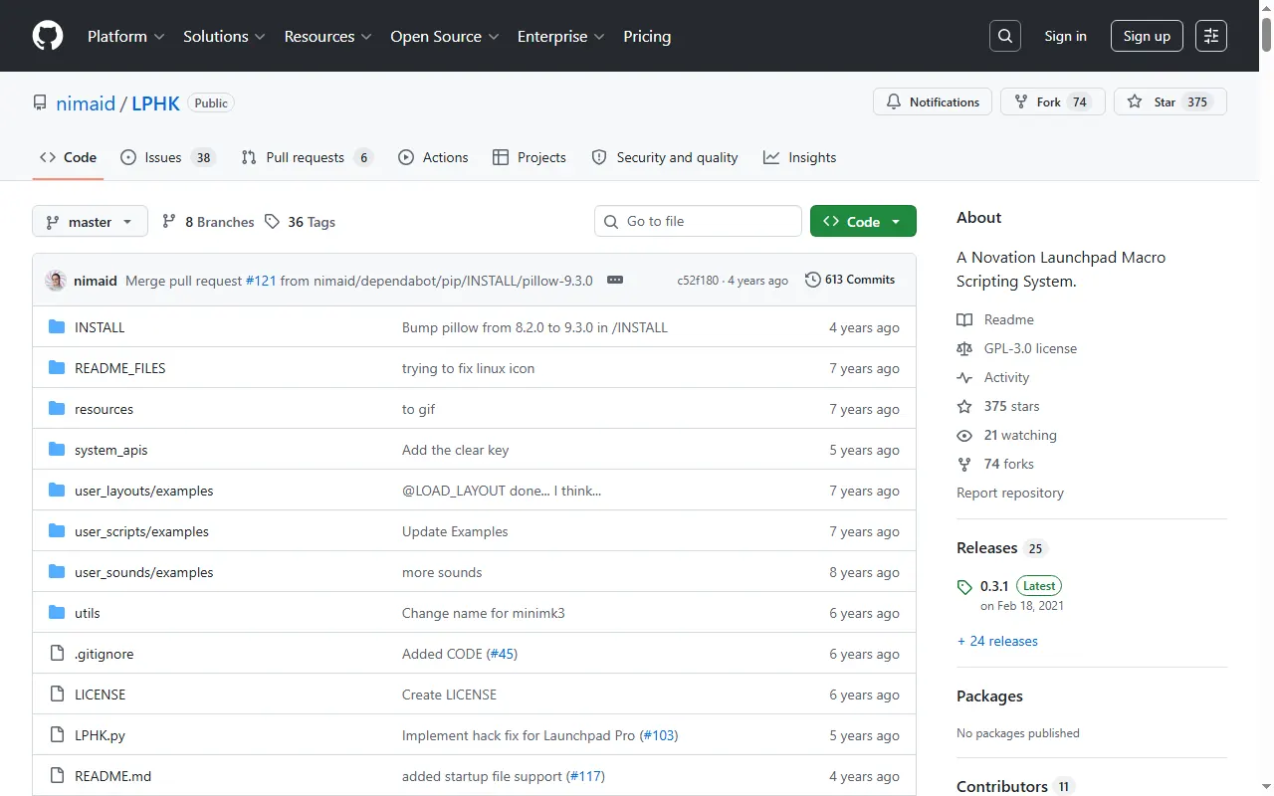Open the nimaid owner link

tap(87, 102)
